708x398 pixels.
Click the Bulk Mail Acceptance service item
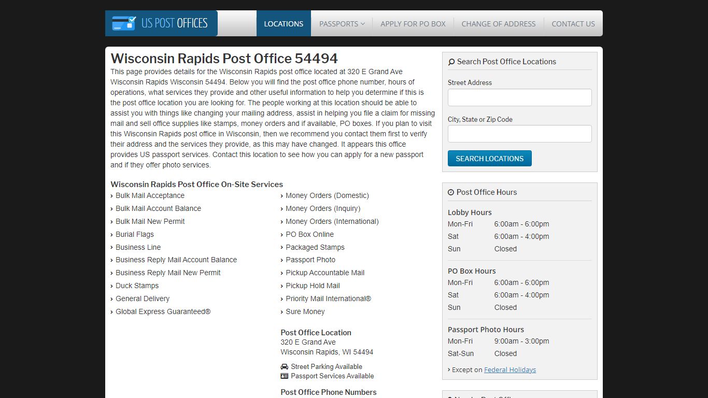coord(150,196)
